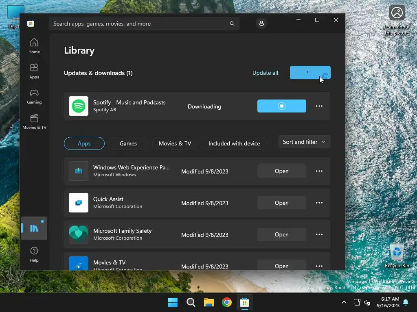Open more options for Windows Web Experience Pack
The width and height of the screenshot is (417, 312).
click(319, 171)
